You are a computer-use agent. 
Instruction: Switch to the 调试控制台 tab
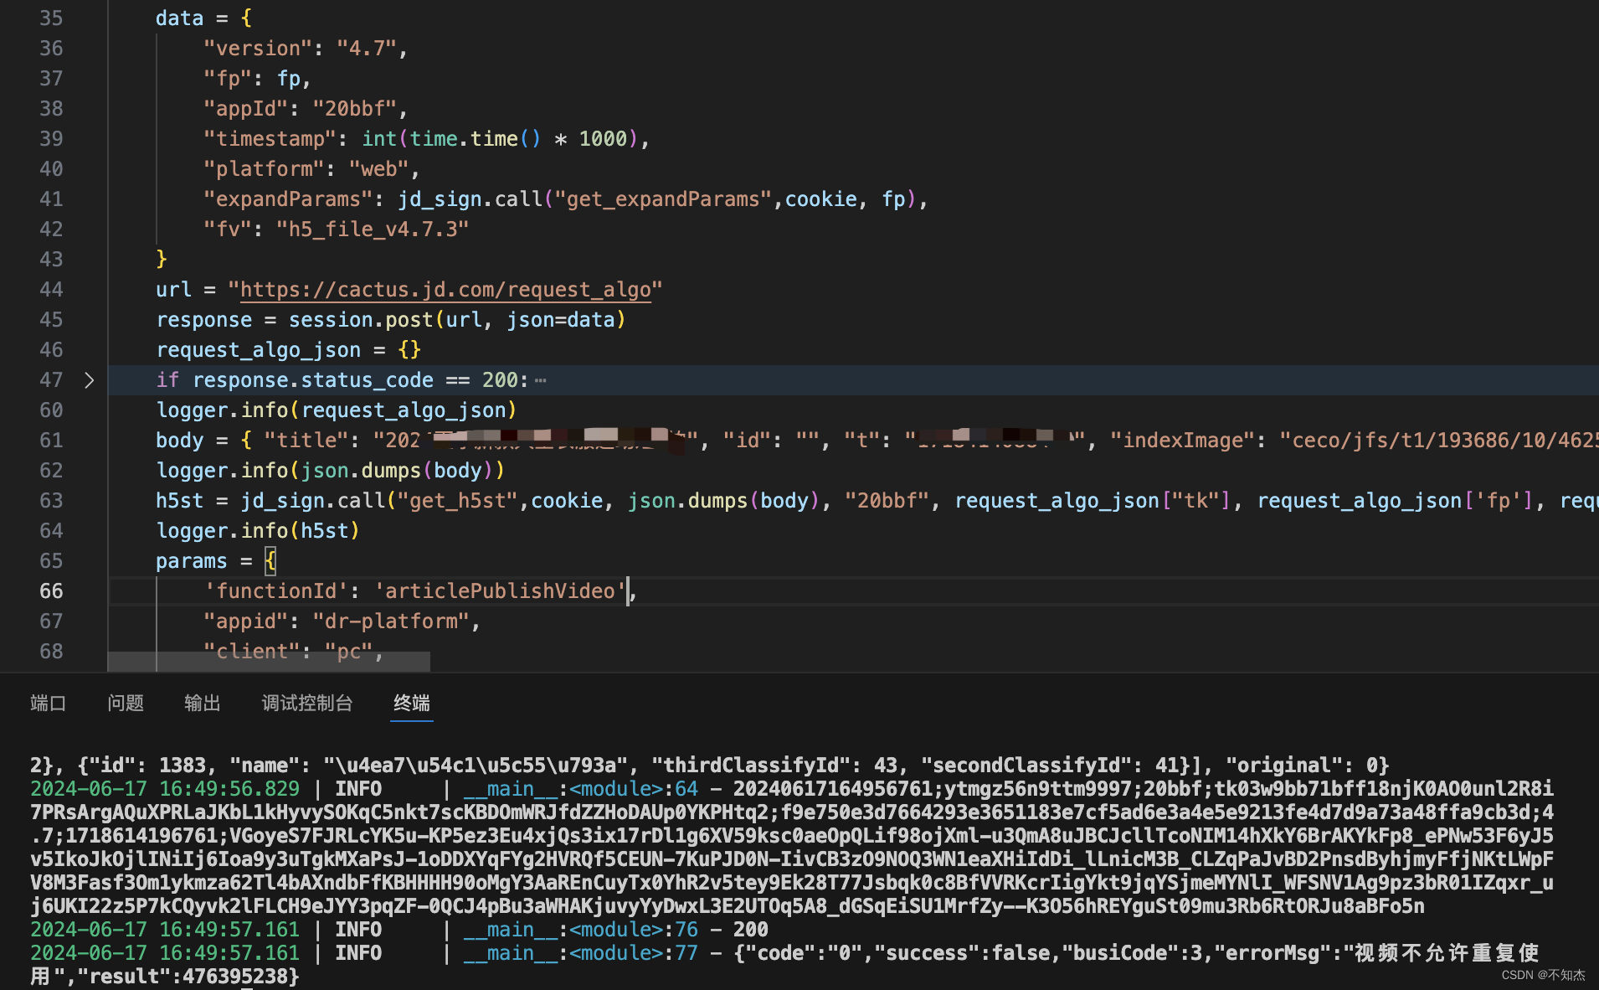pyautogui.click(x=307, y=703)
